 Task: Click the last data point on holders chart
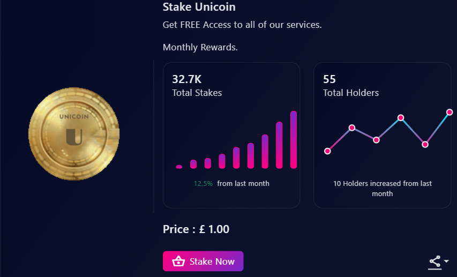449,112
